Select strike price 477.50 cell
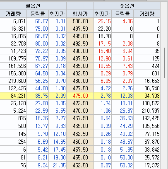 point(80,89)
